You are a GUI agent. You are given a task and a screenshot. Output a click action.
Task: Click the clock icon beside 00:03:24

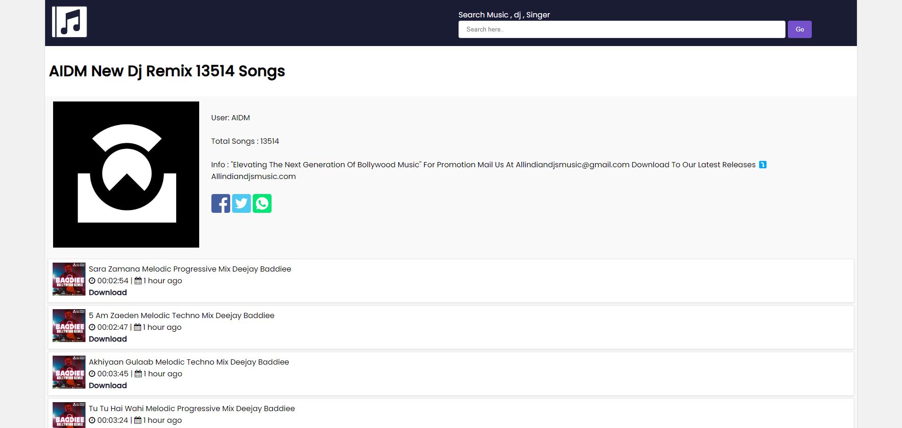point(92,420)
